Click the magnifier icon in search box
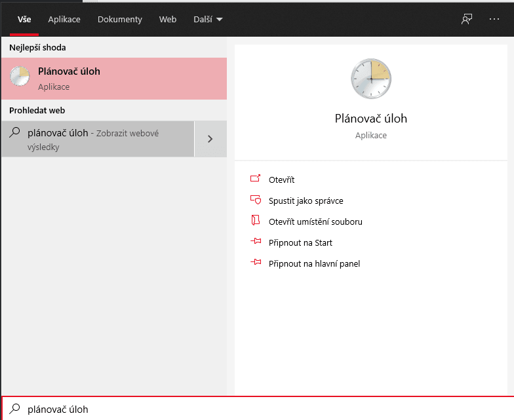This screenshot has width=514, height=420. point(14,409)
